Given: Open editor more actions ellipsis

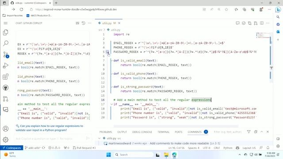Looking at the screenshot, I should 268,23.
